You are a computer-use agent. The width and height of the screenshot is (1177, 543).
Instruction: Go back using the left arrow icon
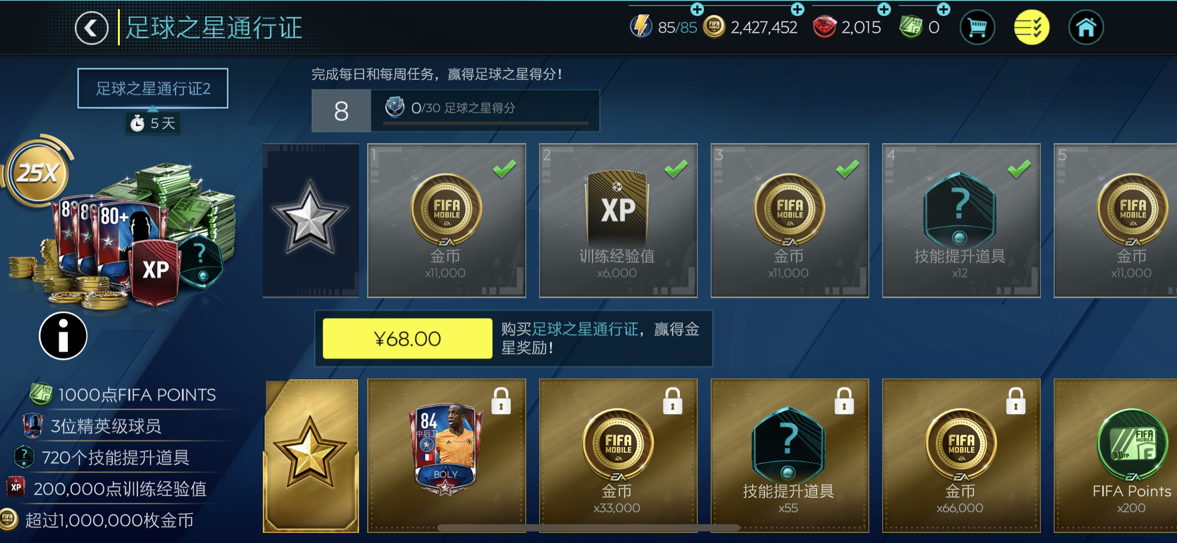pyautogui.click(x=91, y=28)
